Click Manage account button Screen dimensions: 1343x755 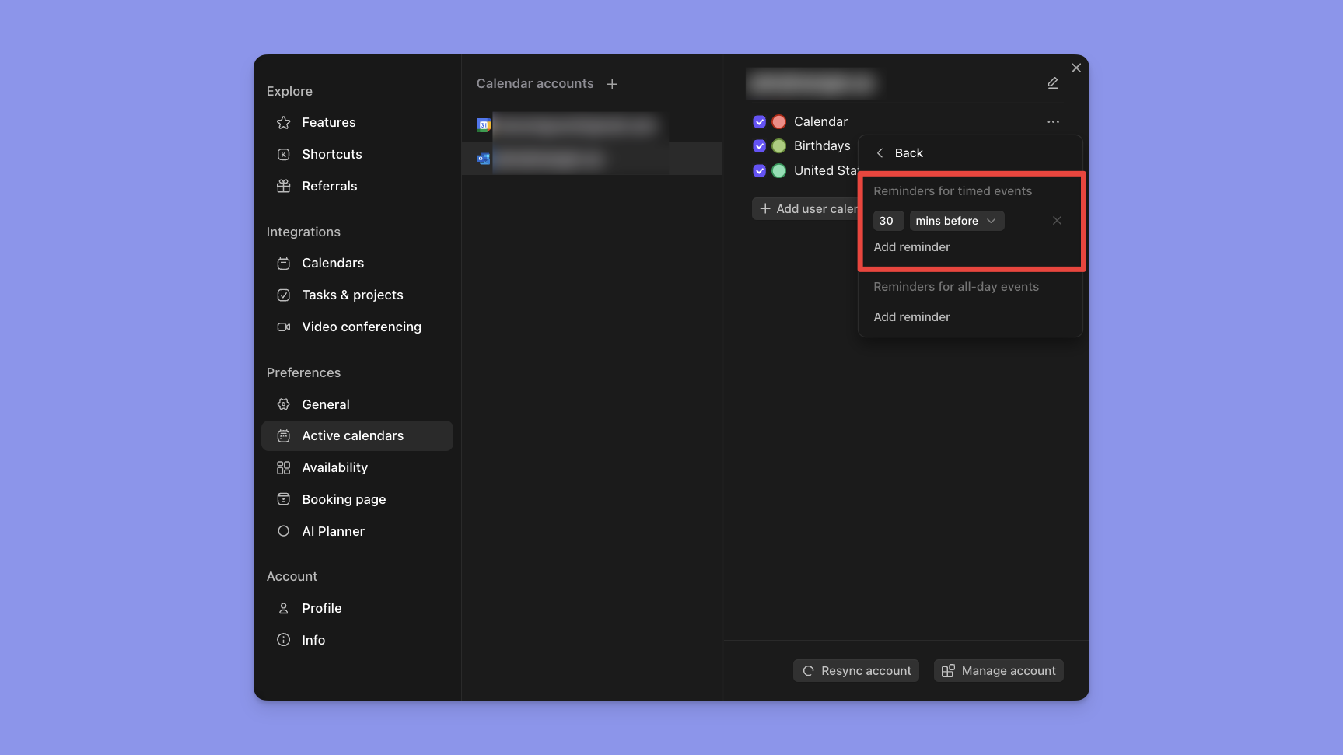point(999,670)
